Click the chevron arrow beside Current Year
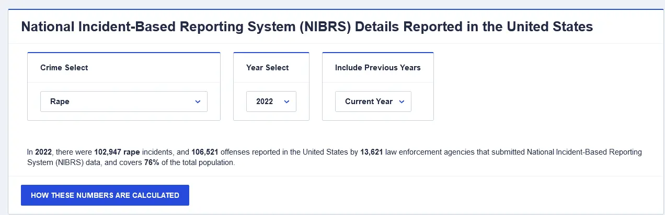The height and width of the screenshot is (215, 665). click(x=402, y=102)
